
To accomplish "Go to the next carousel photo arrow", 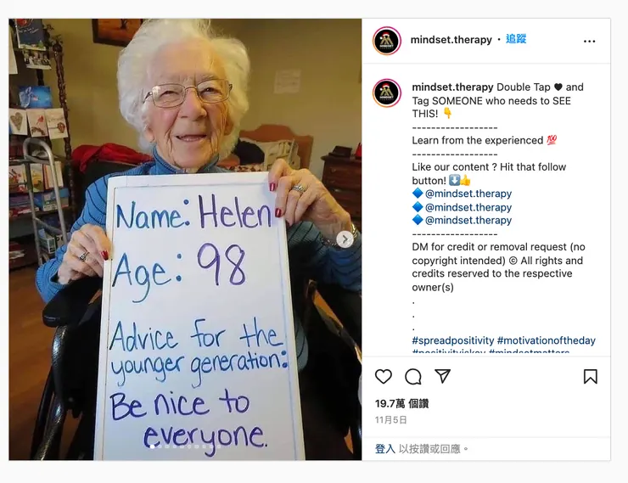I will 345,239.
